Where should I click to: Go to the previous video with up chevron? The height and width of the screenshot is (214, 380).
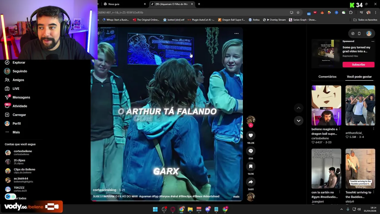pos(298,108)
